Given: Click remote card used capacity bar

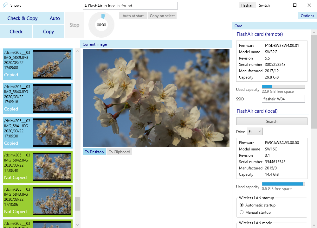Looking at the screenshot, I should 283,87.
